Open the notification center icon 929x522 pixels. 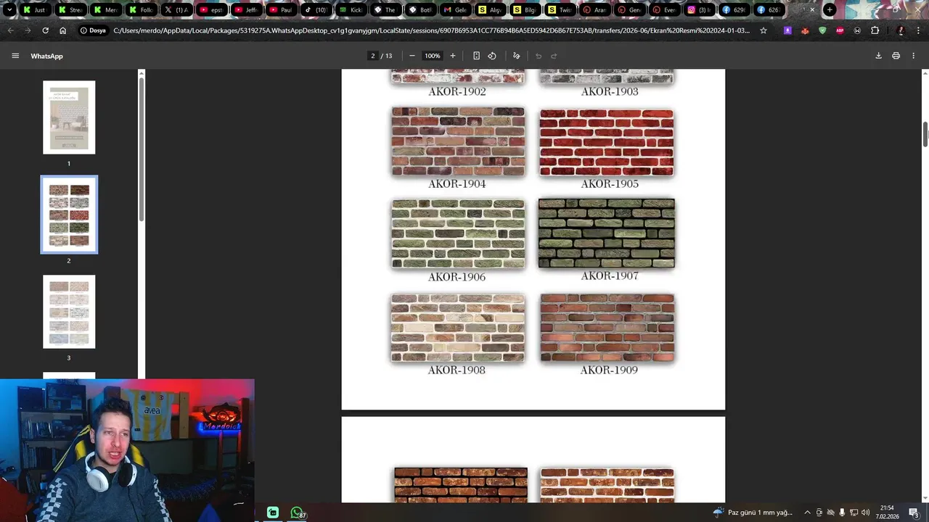[914, 513]
